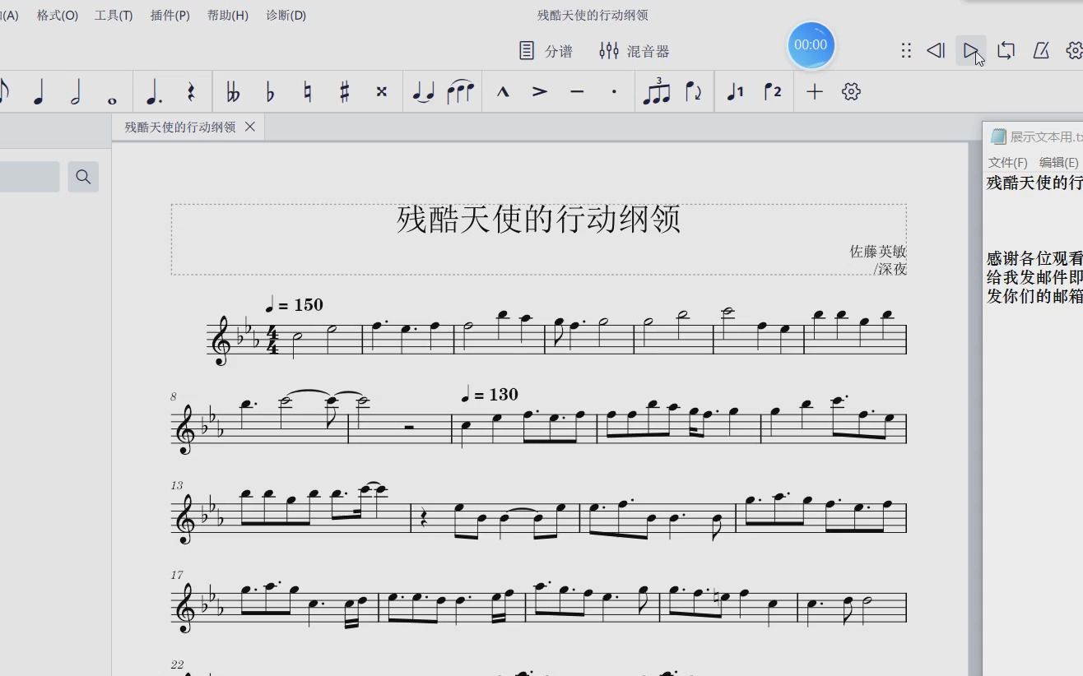Select the quarter note duration
Image resolution: width=1083 pixels, height=676 pixels.
(38, 92)
